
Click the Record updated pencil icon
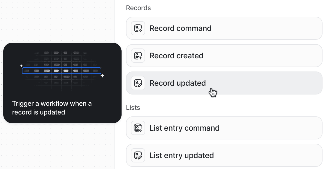(x=138, y=83)
